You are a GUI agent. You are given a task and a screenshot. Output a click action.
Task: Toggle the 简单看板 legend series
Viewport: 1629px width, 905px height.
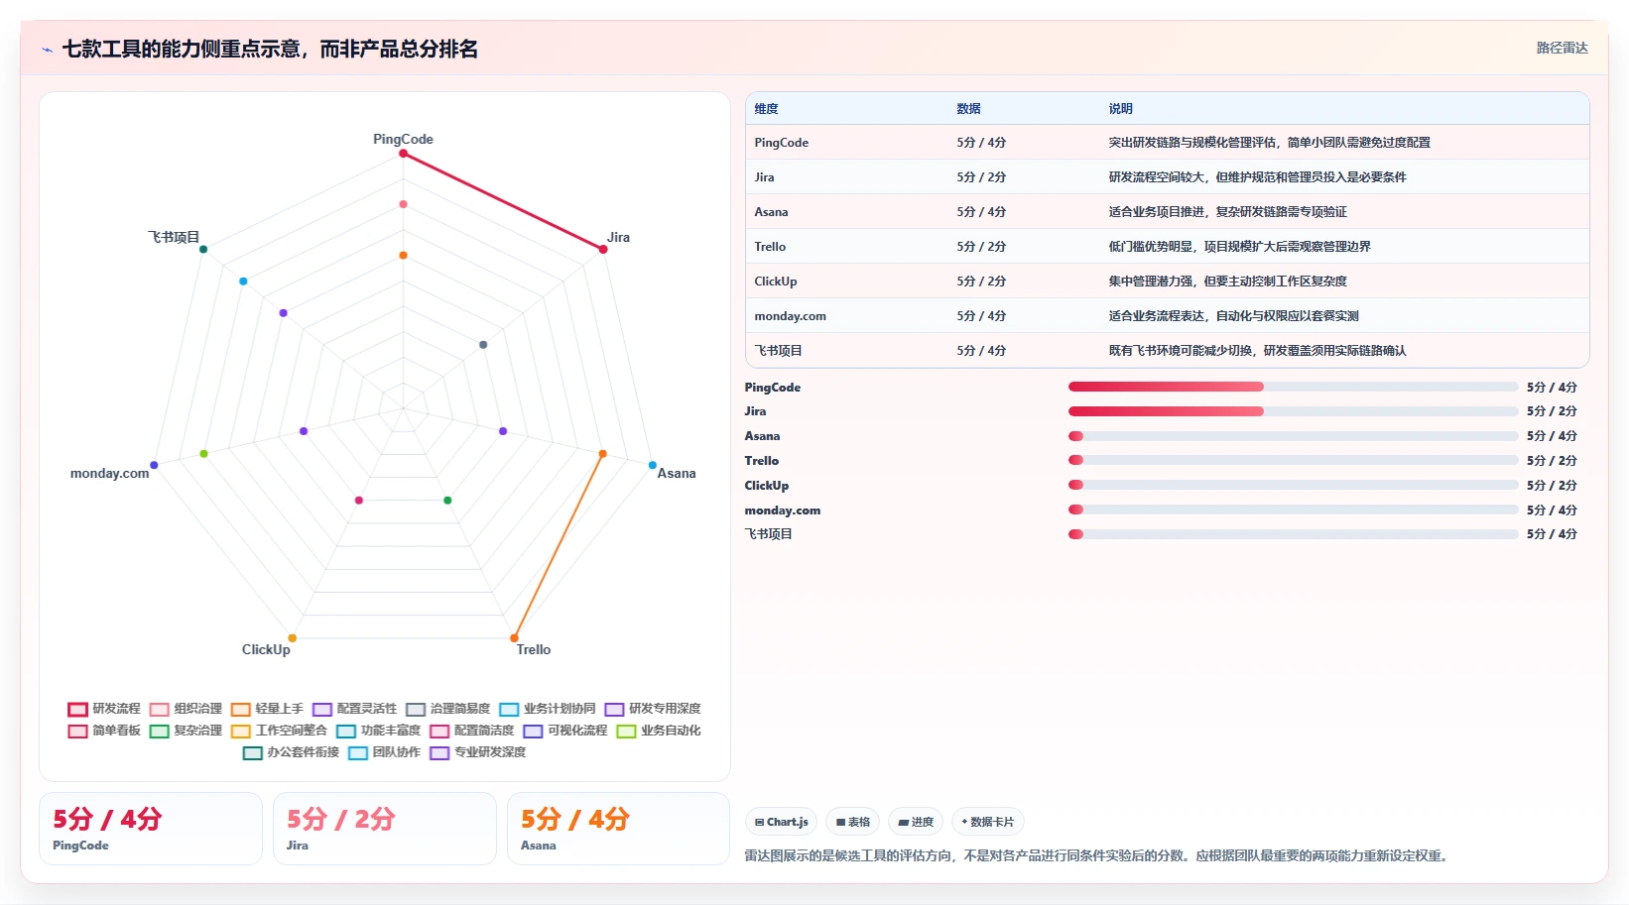[104, 731]
